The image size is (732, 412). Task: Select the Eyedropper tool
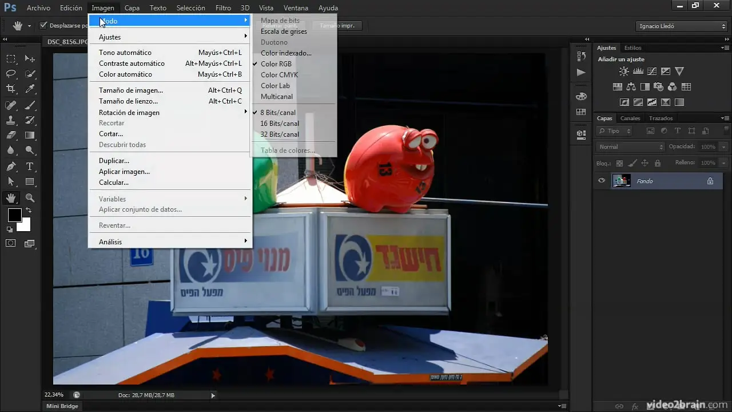[x=30, y=89]
